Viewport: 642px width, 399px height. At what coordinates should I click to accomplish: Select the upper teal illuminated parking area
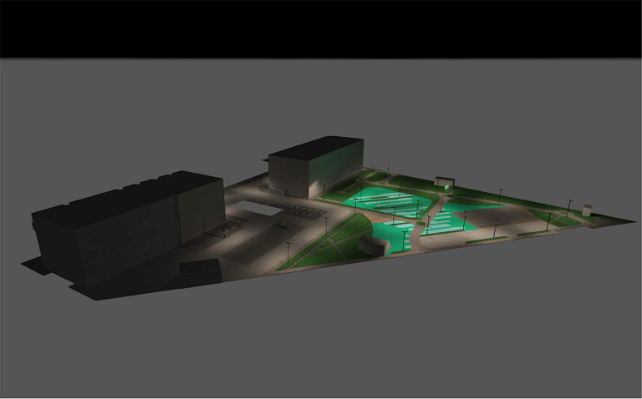[x=380, y=199]
